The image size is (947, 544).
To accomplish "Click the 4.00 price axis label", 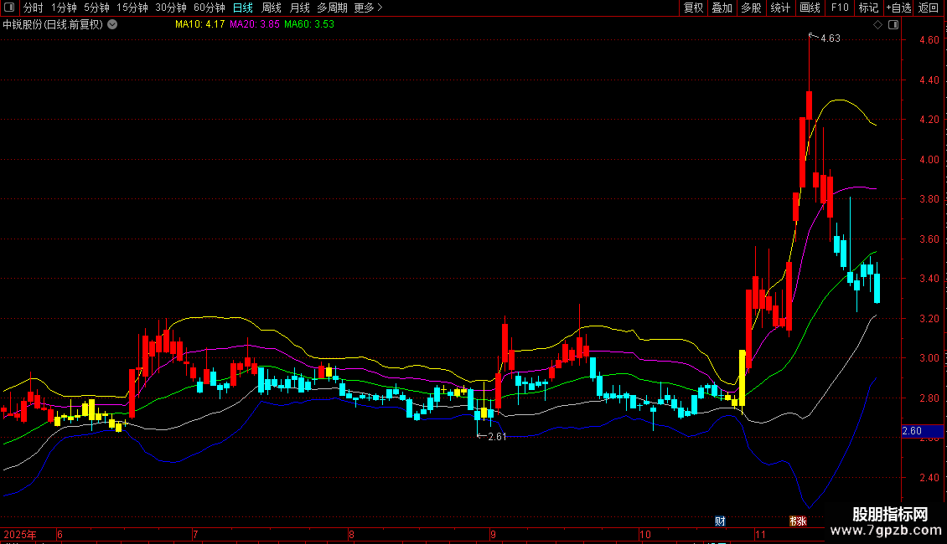I will (929, 159).
